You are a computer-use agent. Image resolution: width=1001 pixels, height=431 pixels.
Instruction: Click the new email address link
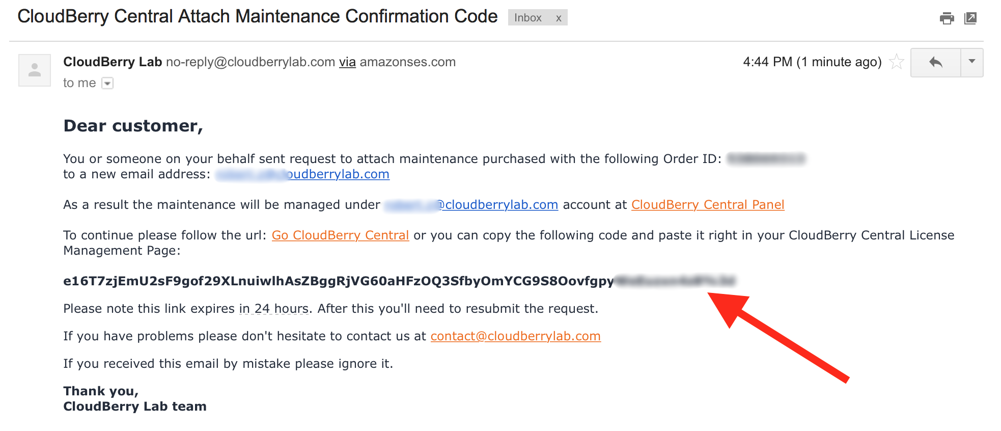(x=302, y=174)
